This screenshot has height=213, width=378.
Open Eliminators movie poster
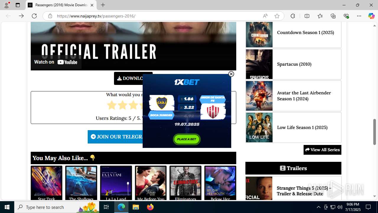tap(185, 181)
